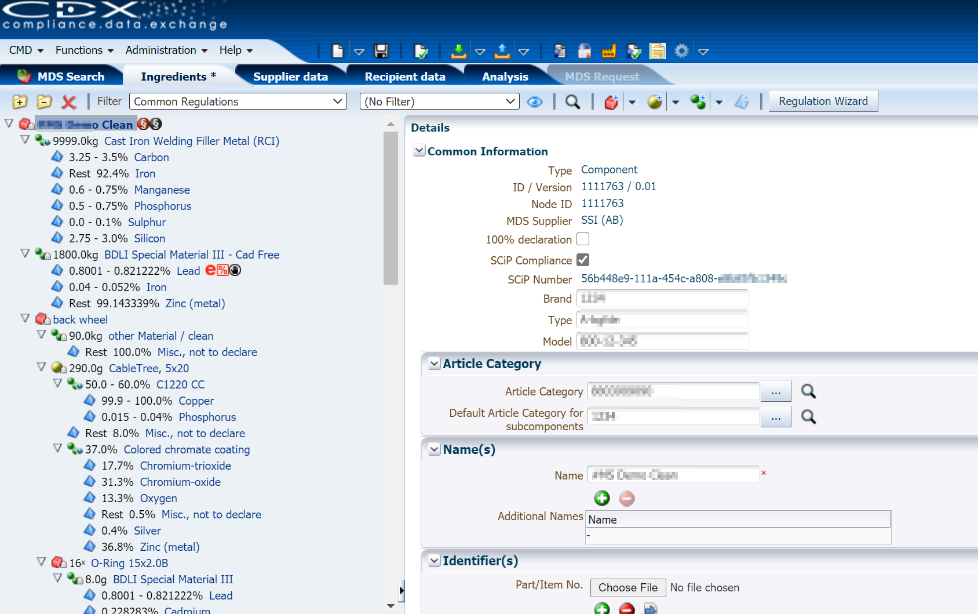The image size is (978, 614).
Task: Open the (No Filter) dropdown
Action: coord(439,101)
